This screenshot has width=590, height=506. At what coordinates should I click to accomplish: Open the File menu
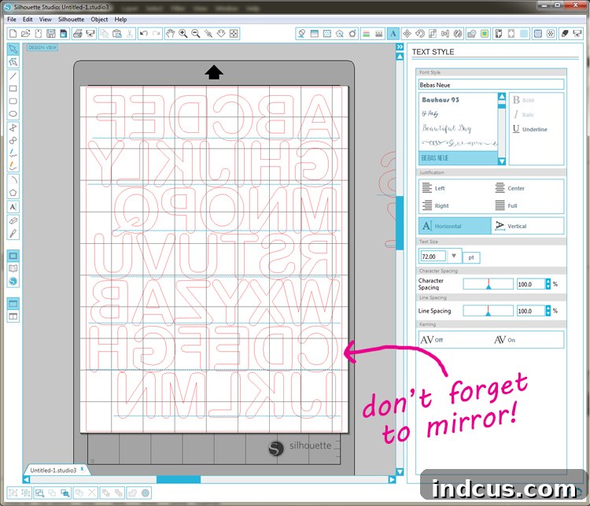[x=12, y=19]
